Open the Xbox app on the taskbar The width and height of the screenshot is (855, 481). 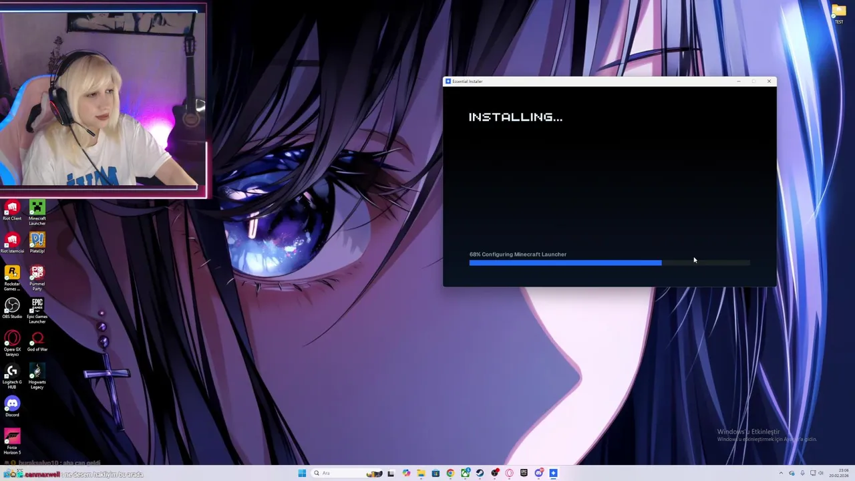click(x=465, y=473)
